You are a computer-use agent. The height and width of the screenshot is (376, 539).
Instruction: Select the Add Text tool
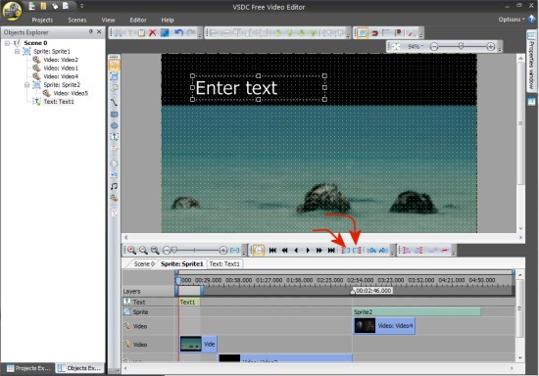coord(114,137)
